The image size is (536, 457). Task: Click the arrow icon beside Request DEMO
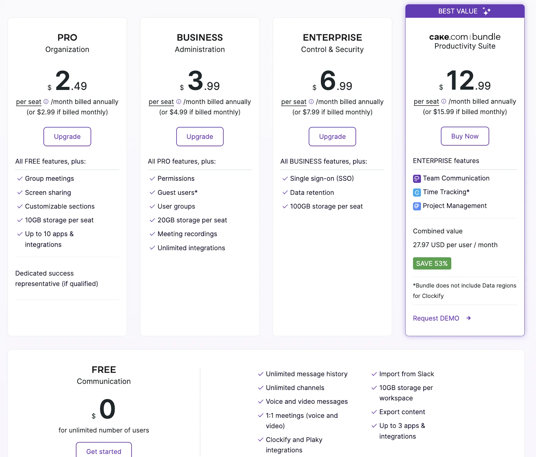coord(469,318)
